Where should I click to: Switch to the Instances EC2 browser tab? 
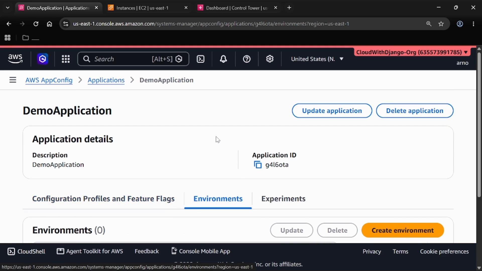point(148,8)
